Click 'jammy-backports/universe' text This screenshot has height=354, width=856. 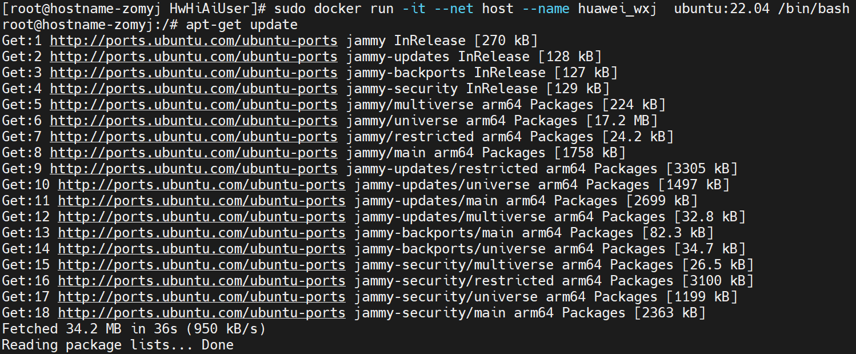pos(450,249)
